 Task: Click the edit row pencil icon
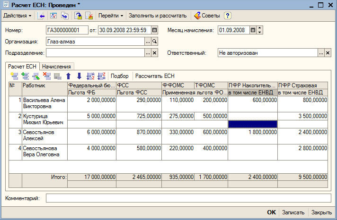[36, 76]
